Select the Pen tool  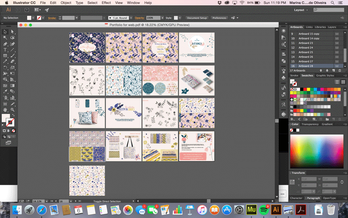pyautogui.click(x=5, y=44)
